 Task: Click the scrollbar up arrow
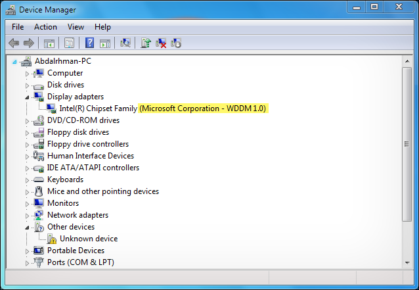[x=407, y=61]
